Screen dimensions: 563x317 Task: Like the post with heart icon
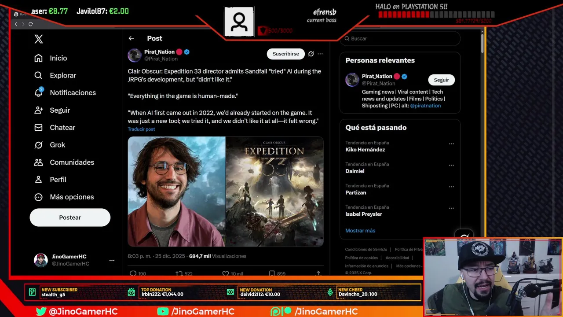(226, 273)
